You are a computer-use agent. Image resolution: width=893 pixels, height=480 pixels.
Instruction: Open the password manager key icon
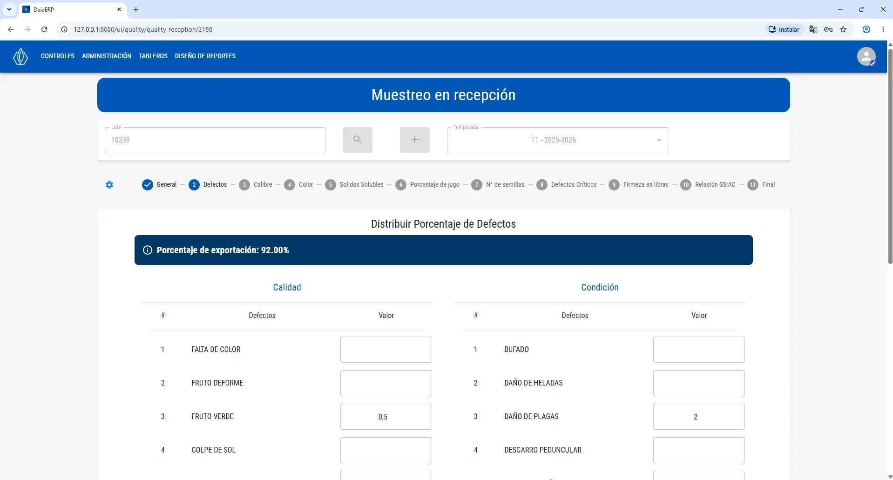[x=828, y=29]
